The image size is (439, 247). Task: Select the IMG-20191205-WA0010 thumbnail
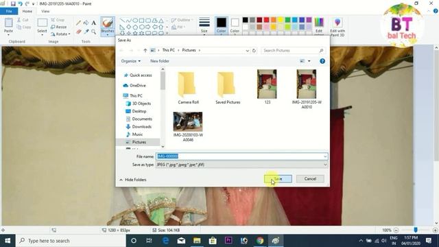click(x=307, y=89)
